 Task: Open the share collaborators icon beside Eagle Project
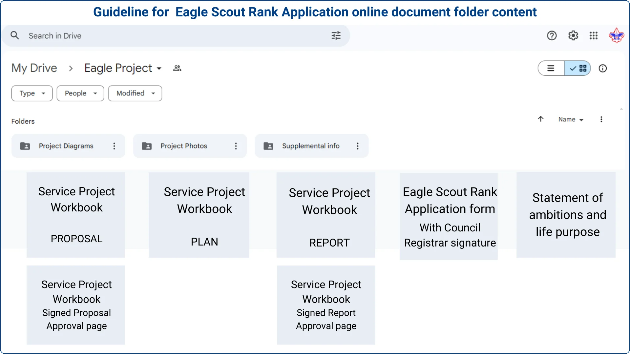point(177,68)
